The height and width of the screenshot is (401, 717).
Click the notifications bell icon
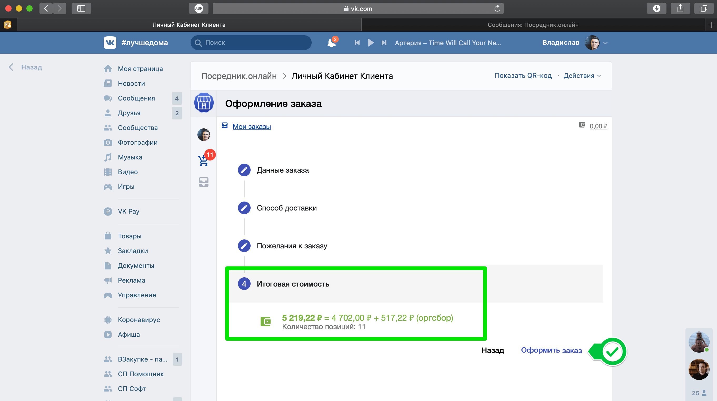(x=331, y=43)
